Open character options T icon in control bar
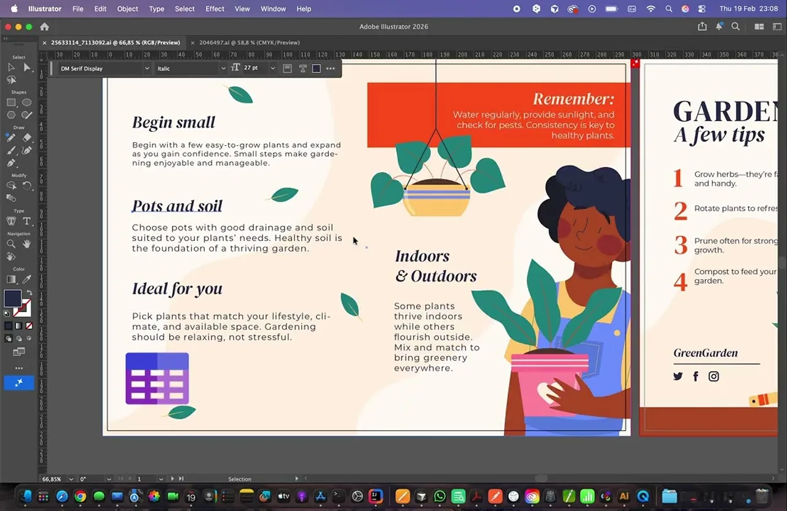Image resolution: width=787 pixels, height=511 pixels. (x=303, y=68)
